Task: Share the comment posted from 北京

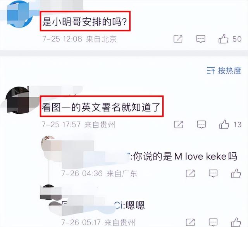Action: click(x=178, y=39)
